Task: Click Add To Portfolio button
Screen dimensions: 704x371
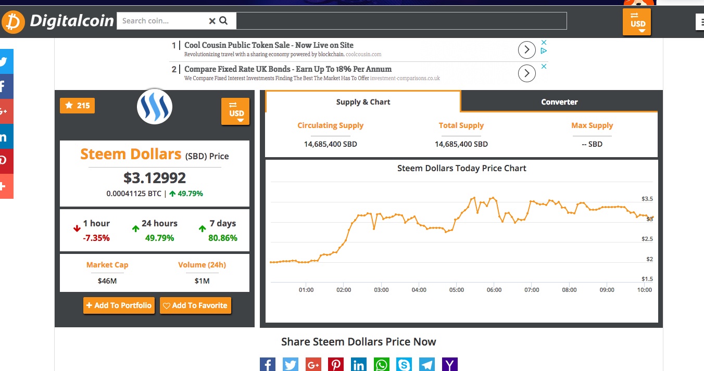Action: (x=119, y=305)
